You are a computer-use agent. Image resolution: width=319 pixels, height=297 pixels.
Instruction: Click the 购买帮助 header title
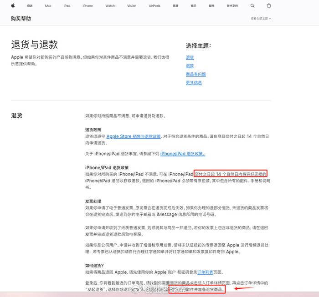21,19
